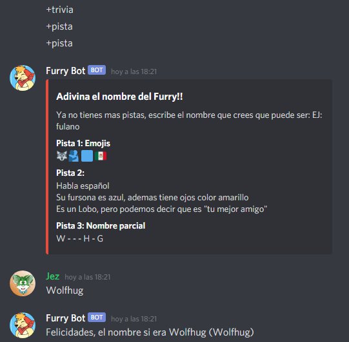
Task: Click Furry Bot avatar on Felicidades message
Action: click(23, 325)
